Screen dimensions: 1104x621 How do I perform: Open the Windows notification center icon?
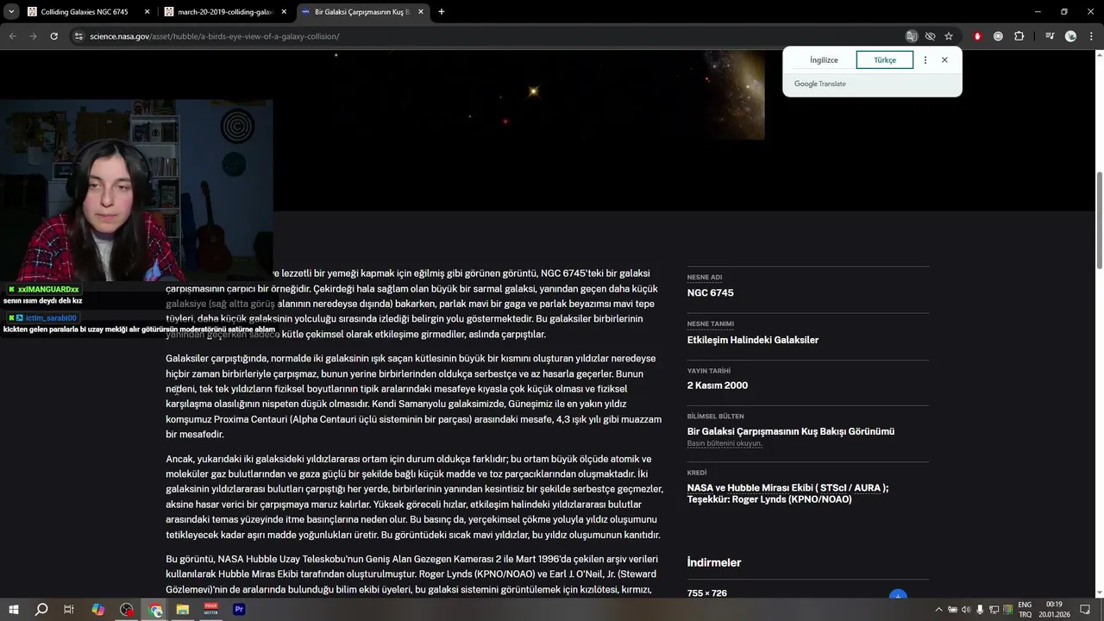(x=1086, y=610)
